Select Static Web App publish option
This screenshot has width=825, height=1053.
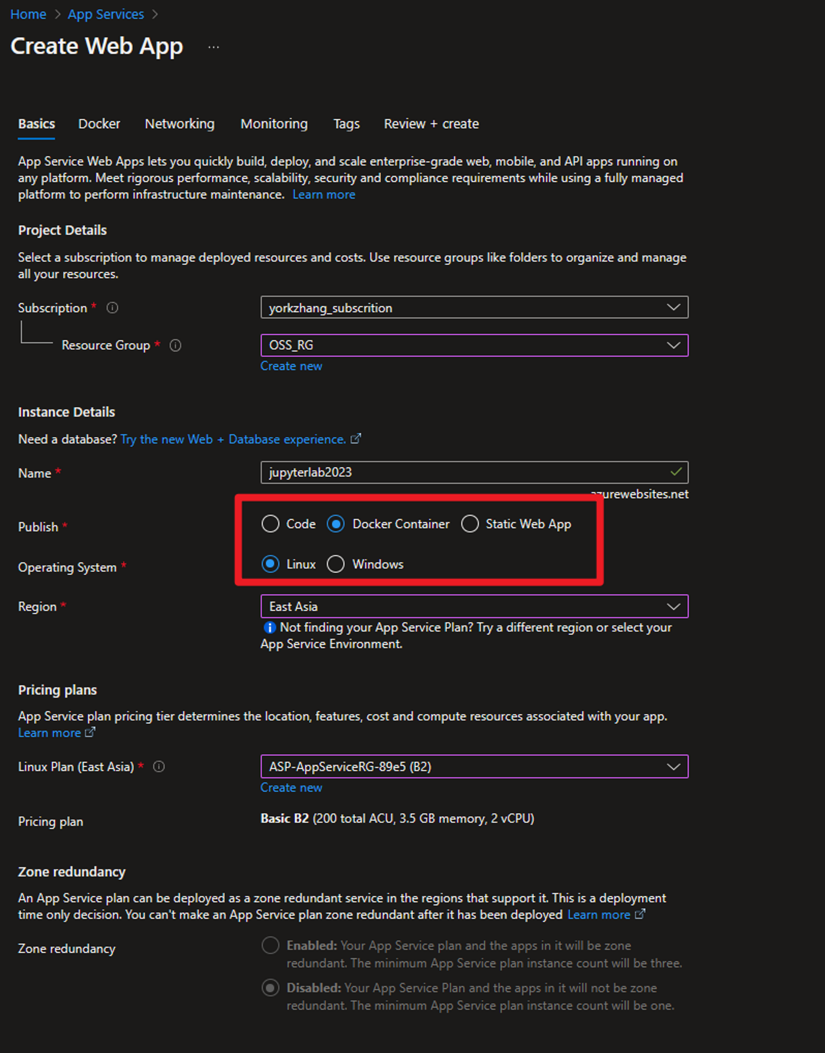point(469,524)
